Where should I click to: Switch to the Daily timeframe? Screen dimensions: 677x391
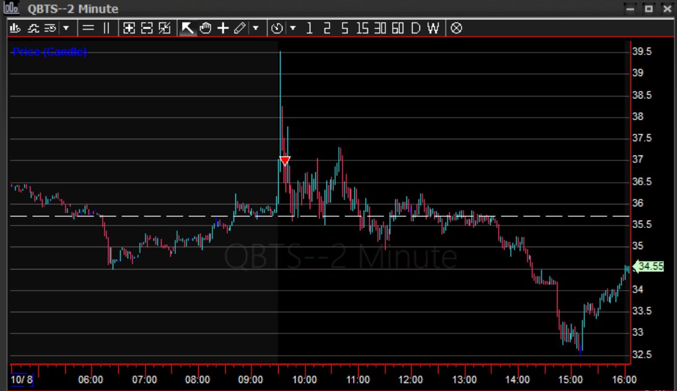414,28
